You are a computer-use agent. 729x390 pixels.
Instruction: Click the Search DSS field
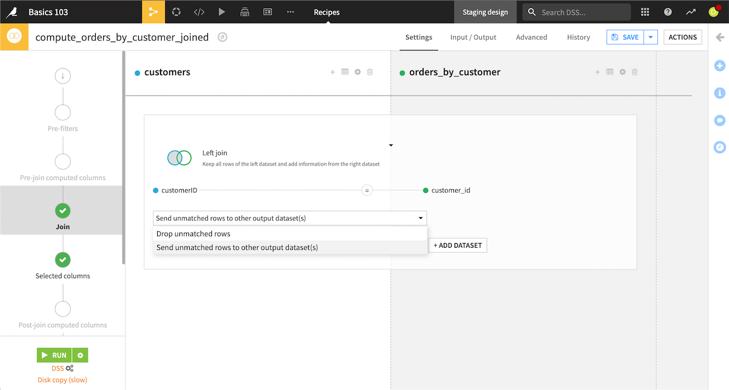(x=576, y=11)
